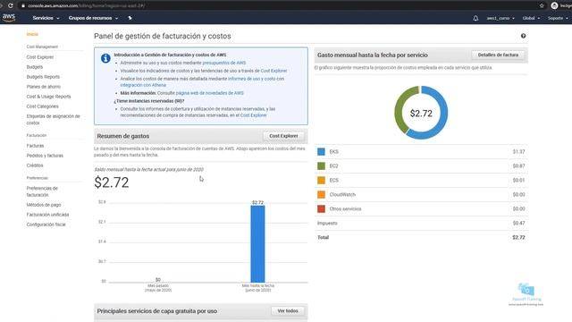Click the large $2.72 monthly balance
The height and width of the screenshot is (322, 572).
pyautogui.click(x=111, y=182)
